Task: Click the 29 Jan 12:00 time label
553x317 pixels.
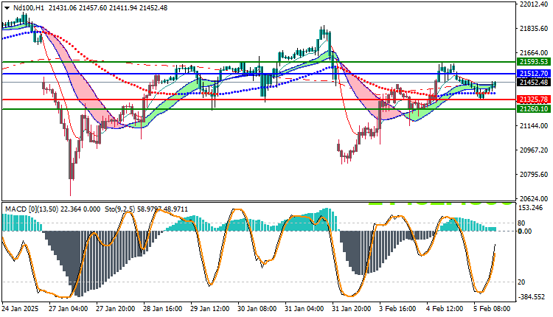Action: click(x=210, y=309)
